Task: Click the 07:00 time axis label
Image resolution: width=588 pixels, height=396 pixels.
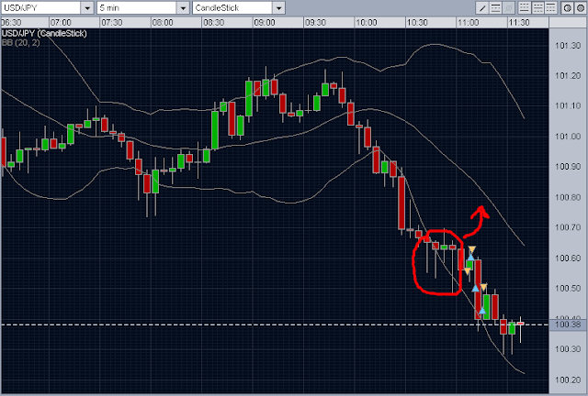Action: 61,22
